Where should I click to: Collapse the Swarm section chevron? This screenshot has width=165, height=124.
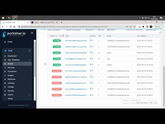pos(29,95)
